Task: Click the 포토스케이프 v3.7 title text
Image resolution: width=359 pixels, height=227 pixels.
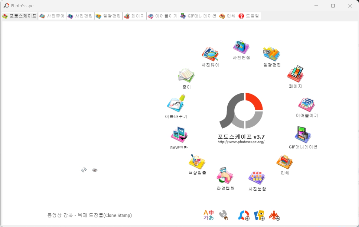Action: [241, 137]
